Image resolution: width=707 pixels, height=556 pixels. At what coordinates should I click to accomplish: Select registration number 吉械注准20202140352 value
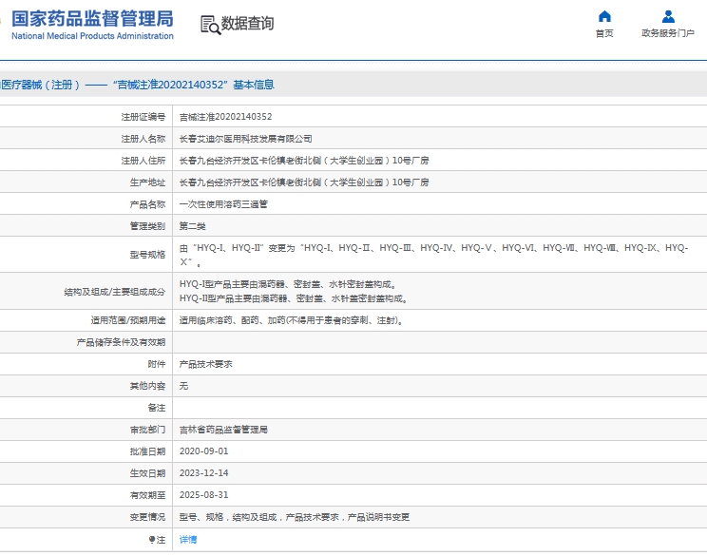coord(225,117)
